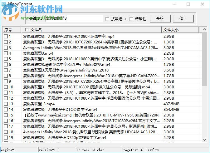Click the 5.2GB file size cell
The image size is (210, 153).
pyautogui.click(x=169, y=138)
